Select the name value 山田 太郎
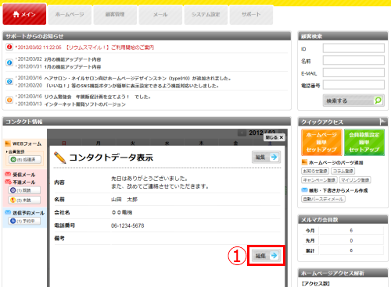Screen dimensions: 391x287 (124, 200)
